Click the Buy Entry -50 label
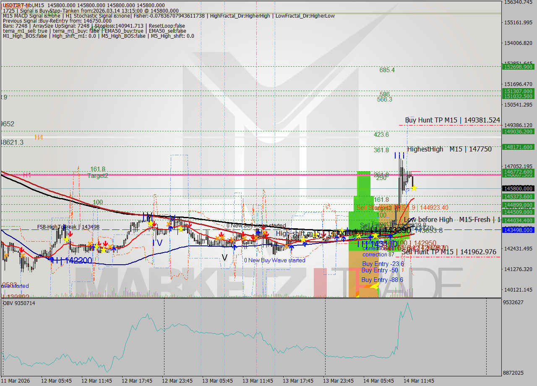 (x=378, y=270)
